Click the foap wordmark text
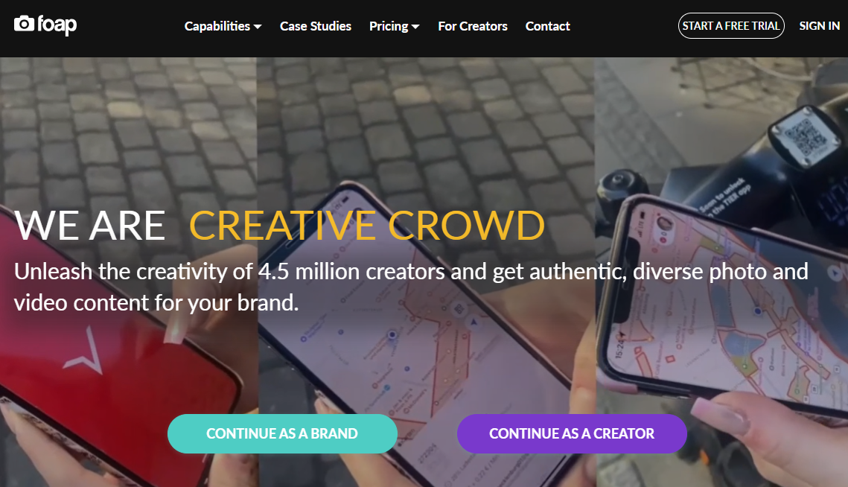Screen dimensions: 848x487 pyautogui.click(x=57, y=25)
